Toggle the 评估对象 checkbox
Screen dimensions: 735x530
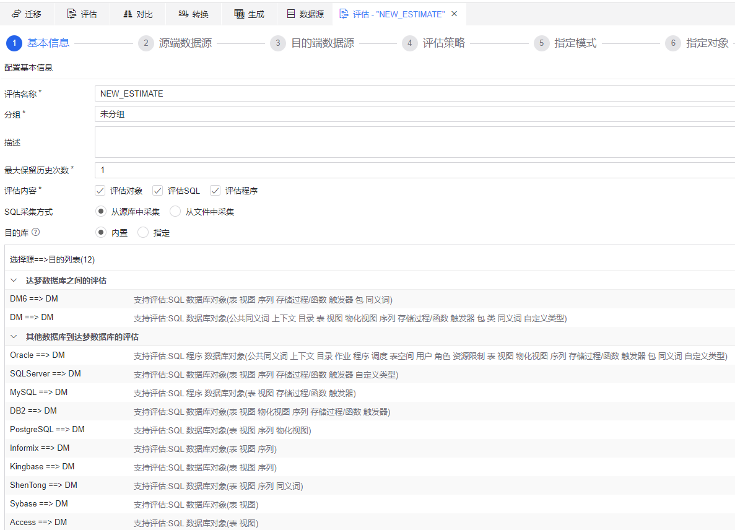(x=100, y=190)
